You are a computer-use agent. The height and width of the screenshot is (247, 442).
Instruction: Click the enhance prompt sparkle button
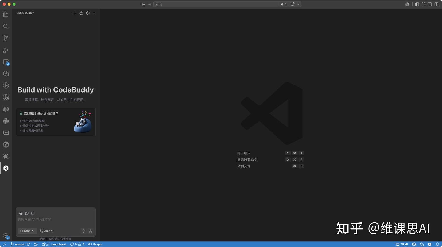tap(83, 231)
